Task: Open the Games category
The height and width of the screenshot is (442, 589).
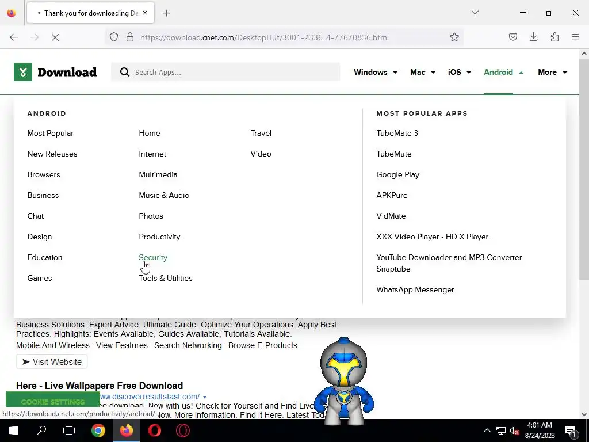Action: point(40,278)
